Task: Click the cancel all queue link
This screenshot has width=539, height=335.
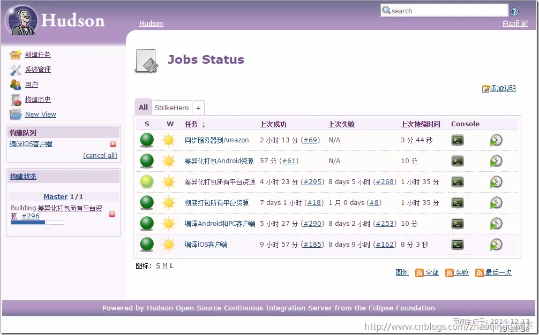Action: point(100,156)
